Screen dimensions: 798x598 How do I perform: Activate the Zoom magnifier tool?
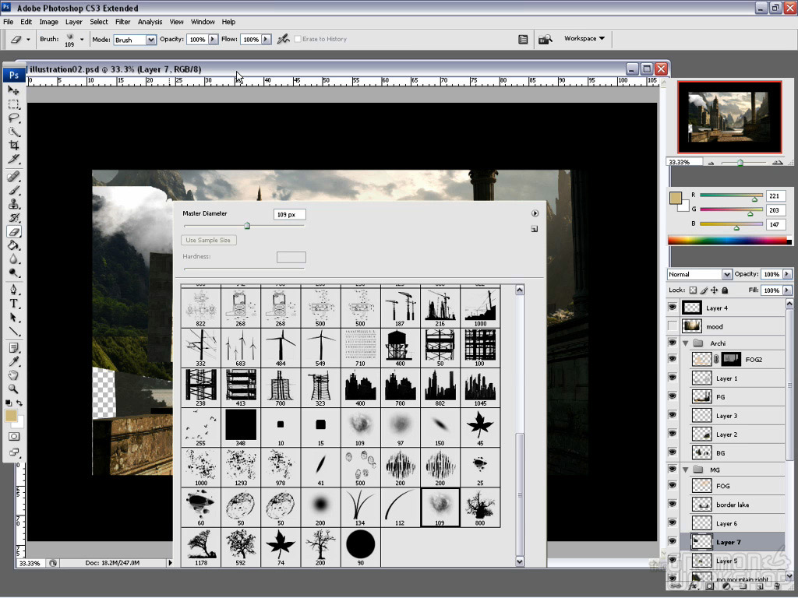(x=14, y=389)
